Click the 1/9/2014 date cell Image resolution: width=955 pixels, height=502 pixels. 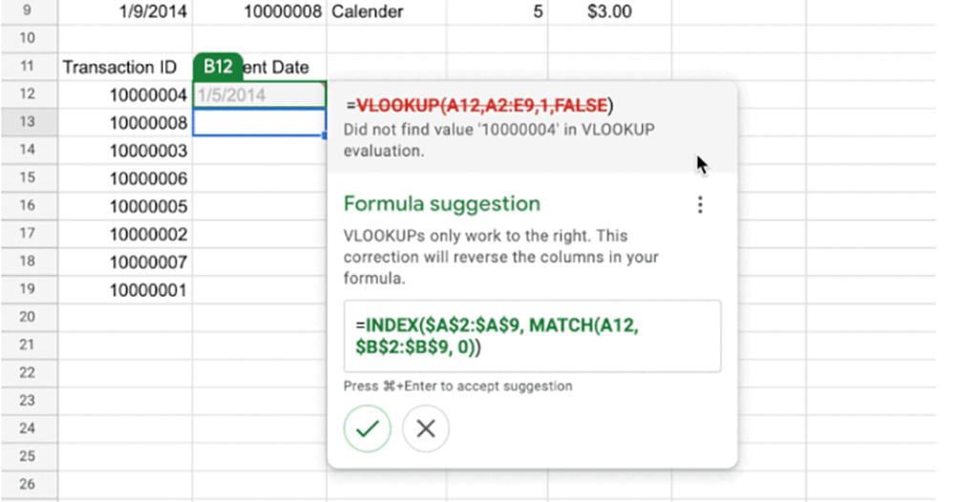(x=125, y=11)
